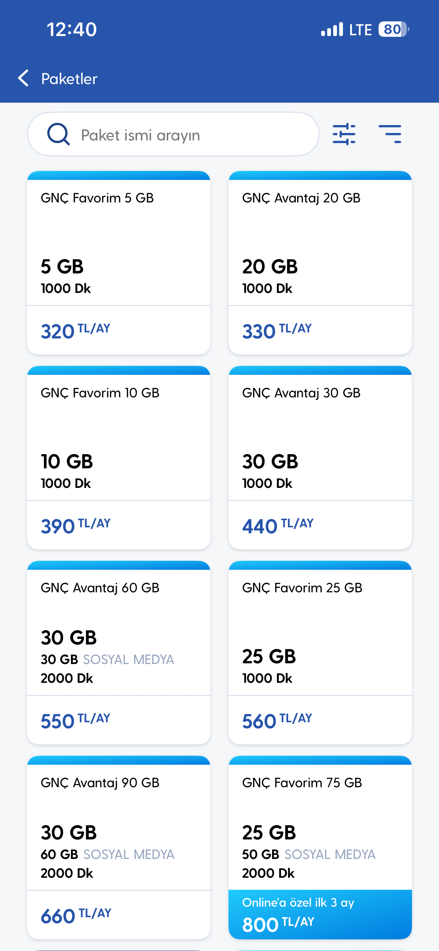Screen dimensions: 439x951
Task: Tap the Paketler header title
Action: pos(69,79)
